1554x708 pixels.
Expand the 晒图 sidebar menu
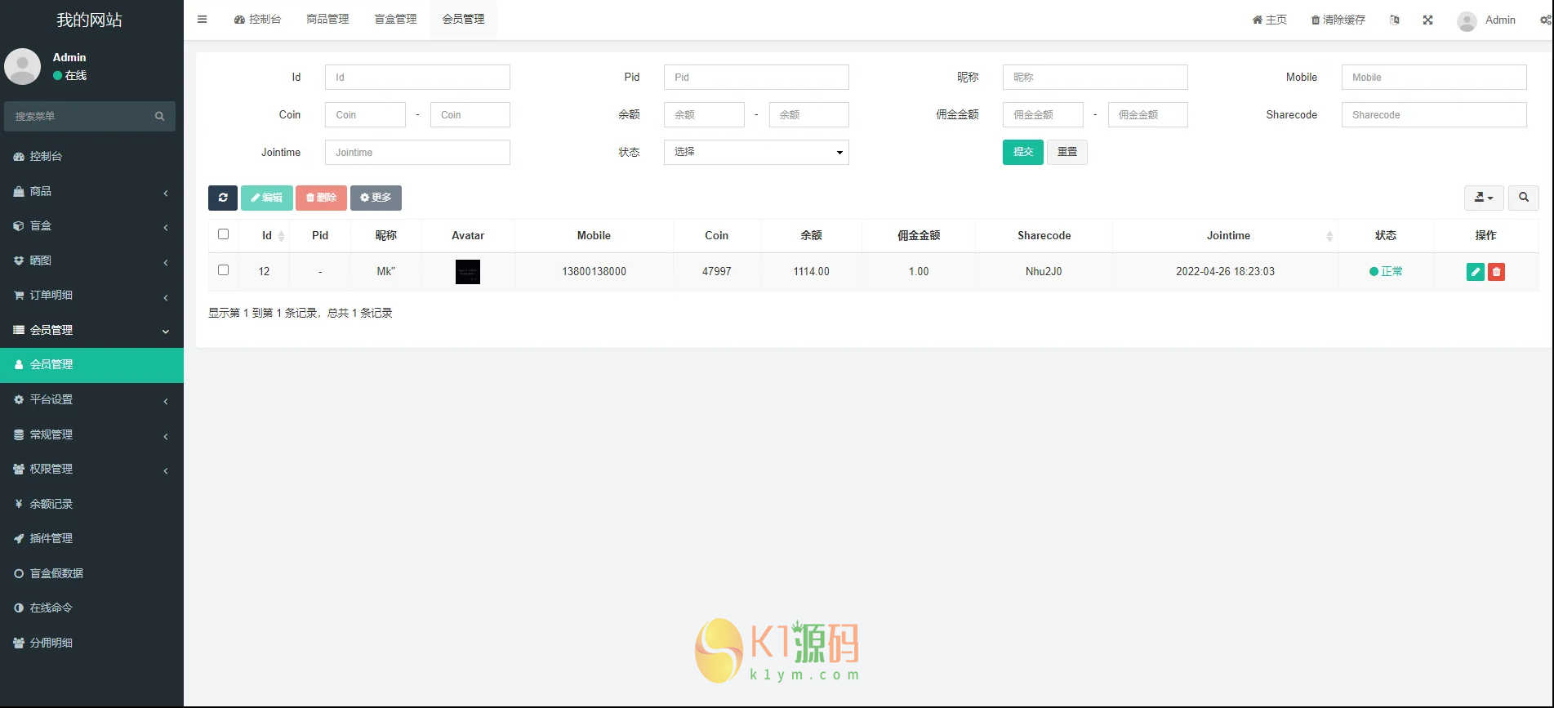[91, 260]
